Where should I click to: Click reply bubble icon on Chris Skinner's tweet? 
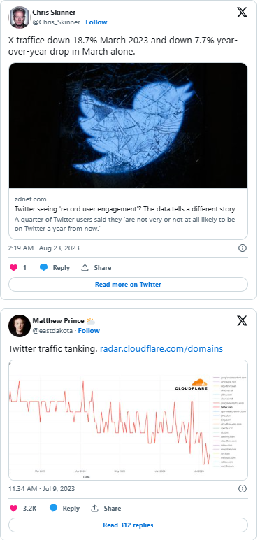43,268
